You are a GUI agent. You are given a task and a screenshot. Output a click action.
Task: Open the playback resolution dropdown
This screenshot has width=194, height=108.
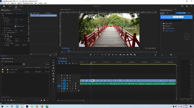(141, 48)
